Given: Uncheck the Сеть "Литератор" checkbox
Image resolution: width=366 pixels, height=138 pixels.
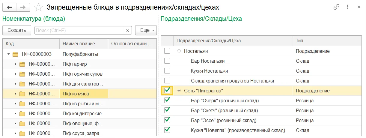Looking at the screenshot, I should point(167,90).
